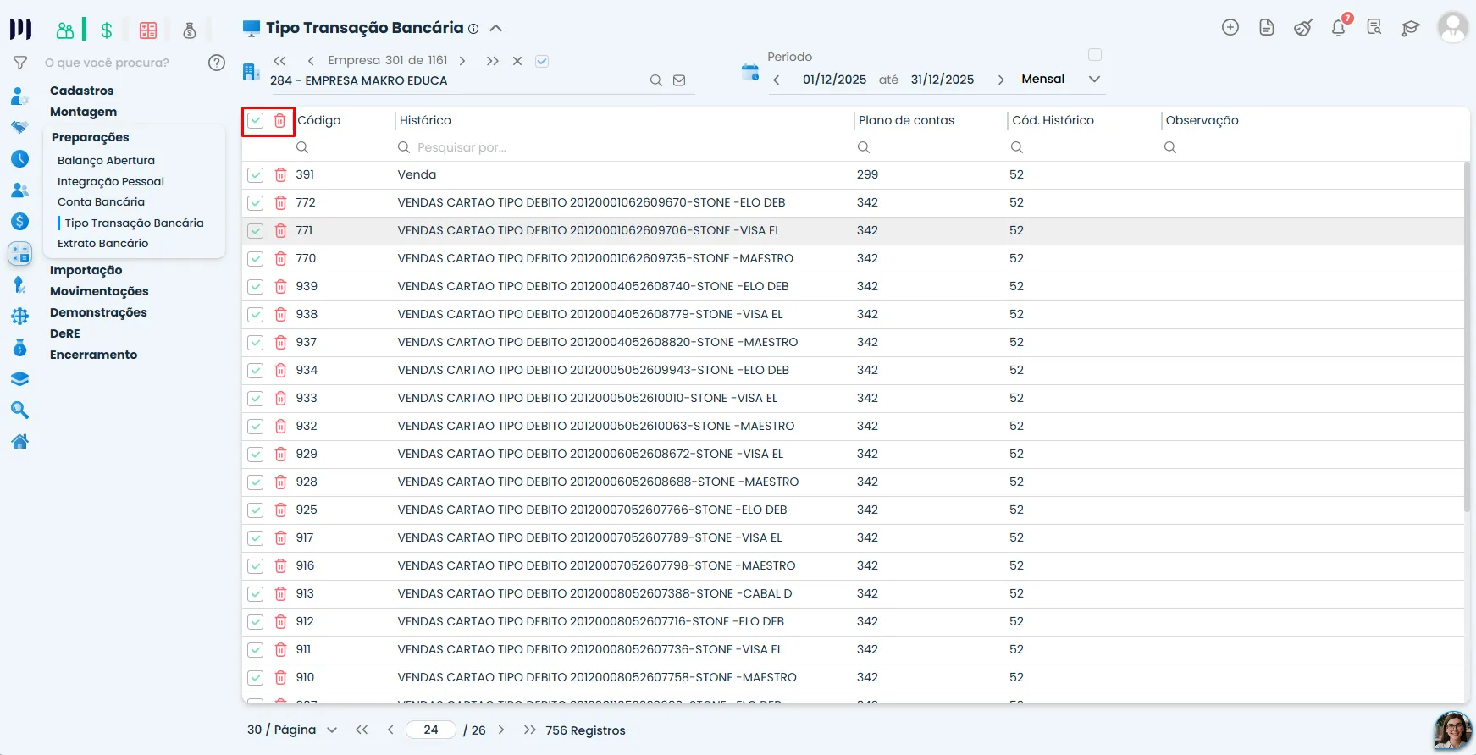Uncheck the checkbox for row 391
1476x755 pixels.
coord(256,175)
